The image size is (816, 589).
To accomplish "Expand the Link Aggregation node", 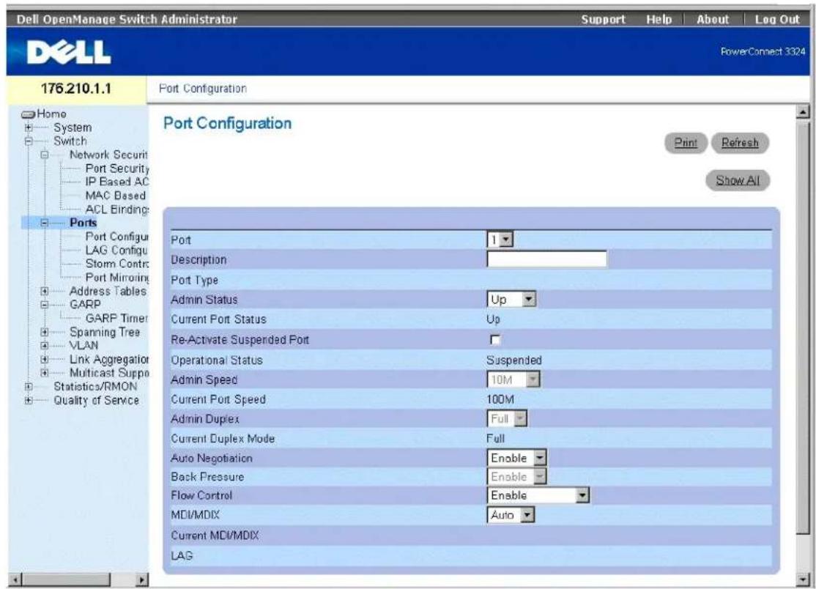I will click(45, 359).
